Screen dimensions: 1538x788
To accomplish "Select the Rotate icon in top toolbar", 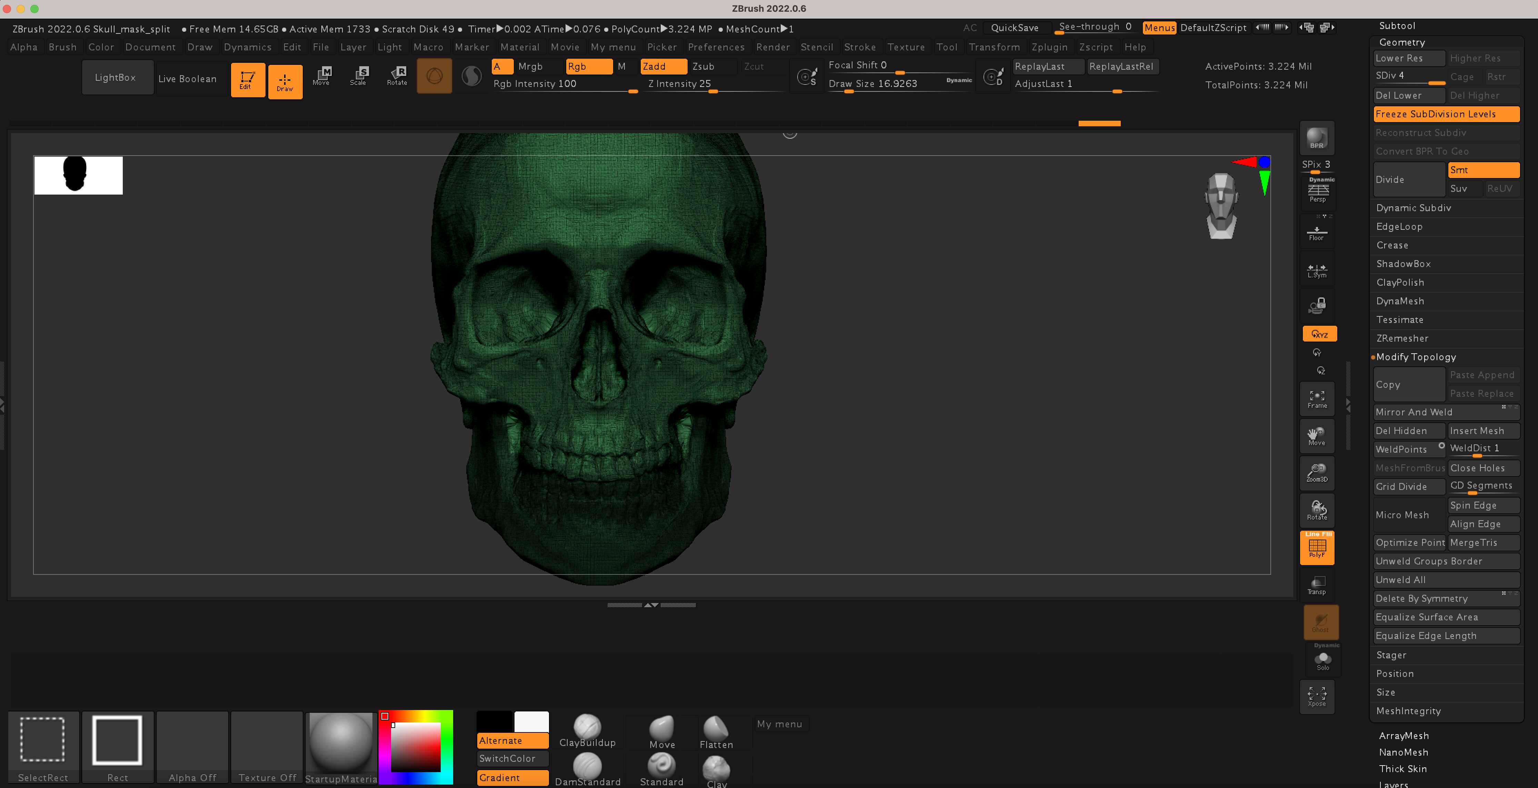I will coord(397,77).
